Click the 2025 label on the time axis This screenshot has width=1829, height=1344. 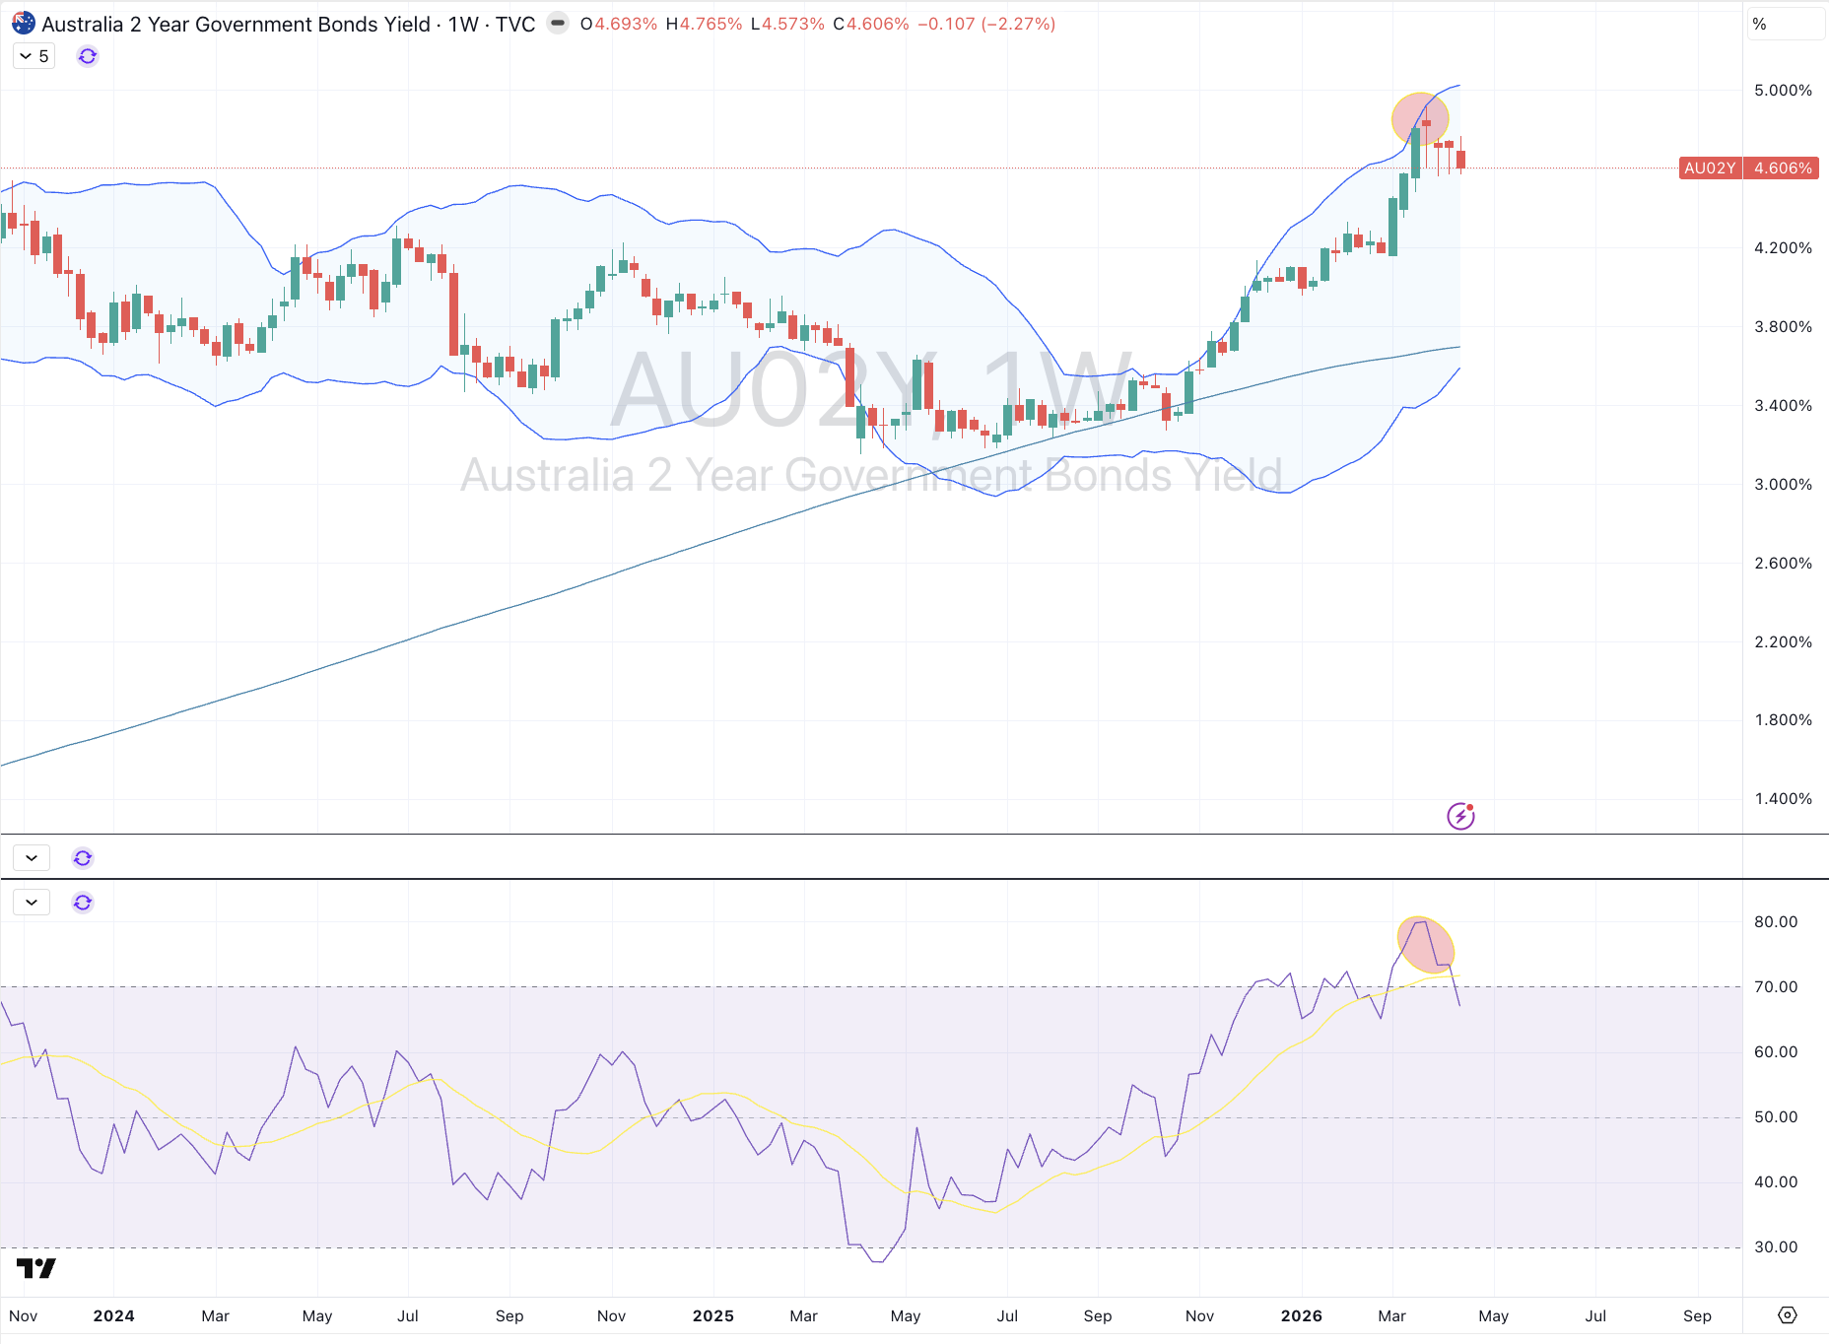point(712,1315)
